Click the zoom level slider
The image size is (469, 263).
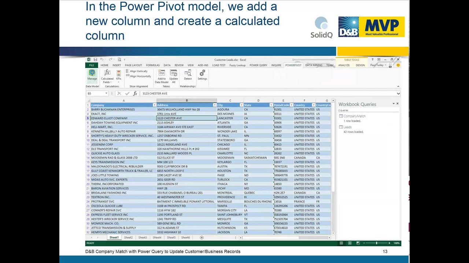[377, 243]
